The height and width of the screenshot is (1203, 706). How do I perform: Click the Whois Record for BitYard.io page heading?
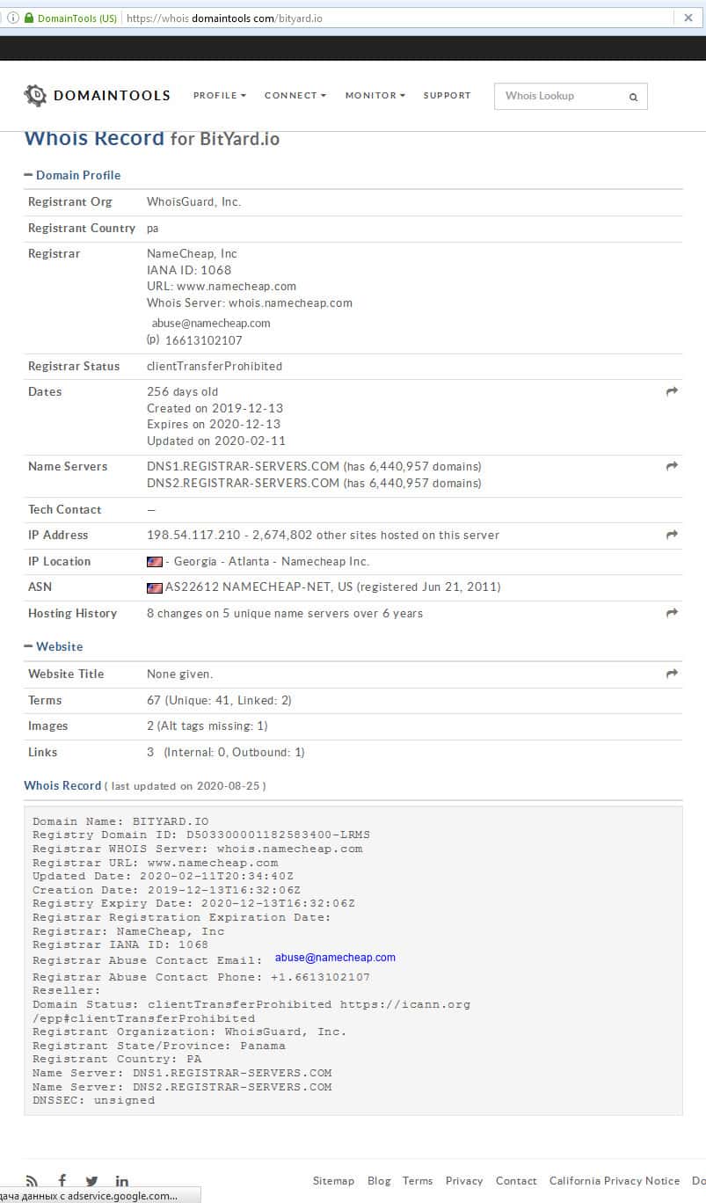[152, 139]
